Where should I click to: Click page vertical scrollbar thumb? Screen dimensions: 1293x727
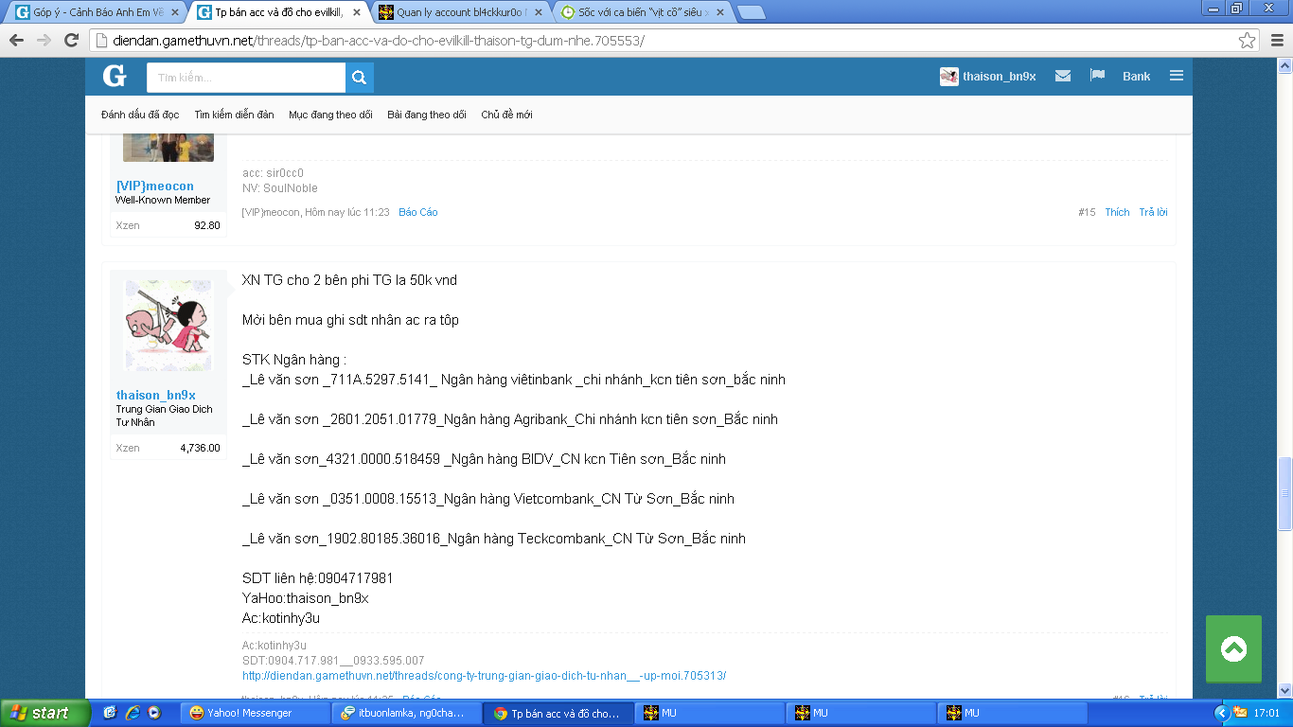[1284, 493]
